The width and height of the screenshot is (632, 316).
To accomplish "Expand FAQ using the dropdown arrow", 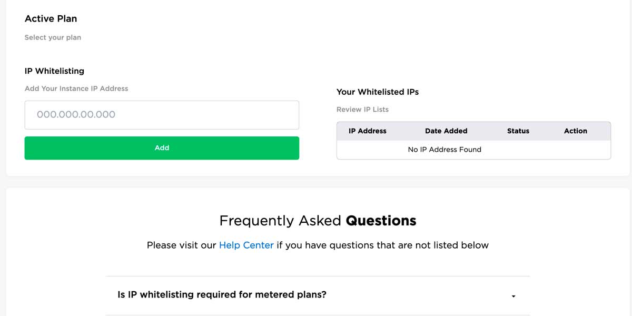I will pos(513,297).
